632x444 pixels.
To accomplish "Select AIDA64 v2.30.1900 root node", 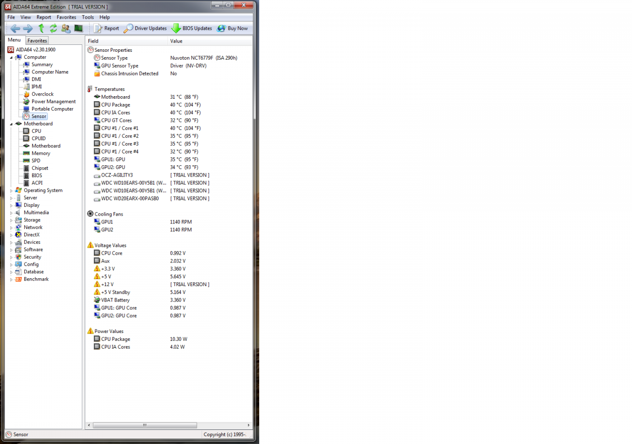I will pos(31,50).
